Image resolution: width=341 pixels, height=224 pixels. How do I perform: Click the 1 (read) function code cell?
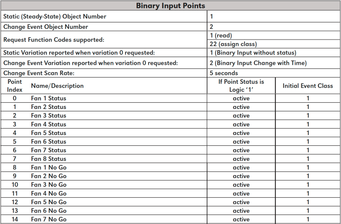(221, 36)
